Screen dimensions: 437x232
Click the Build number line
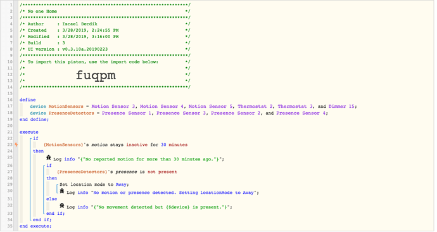(x=104, y=43)
